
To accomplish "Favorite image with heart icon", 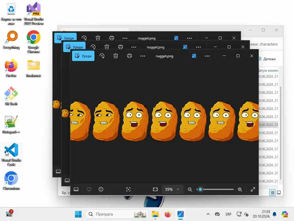I will [x=89, y=189].
